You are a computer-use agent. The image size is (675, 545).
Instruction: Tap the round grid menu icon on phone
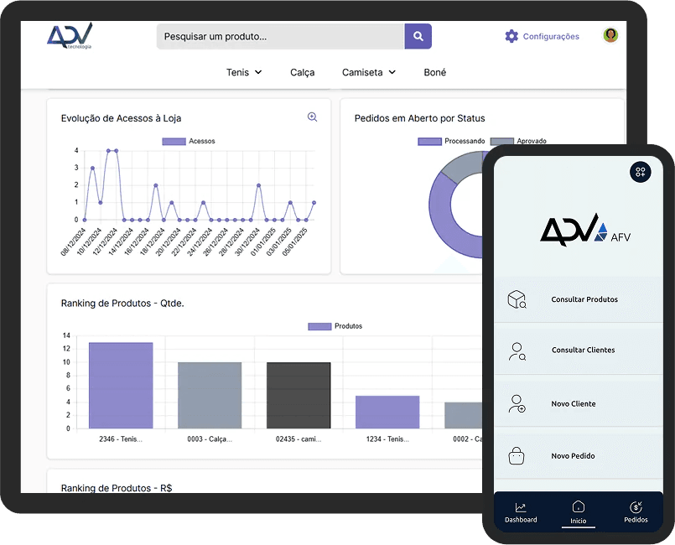(x=640, y=172)
